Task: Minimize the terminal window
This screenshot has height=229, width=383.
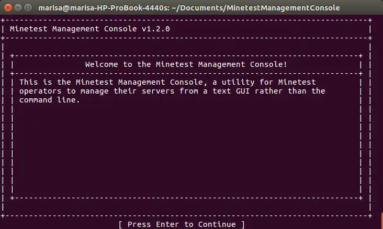Action: click(x=18, y=7)
